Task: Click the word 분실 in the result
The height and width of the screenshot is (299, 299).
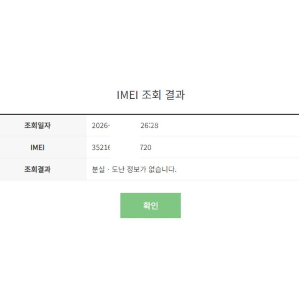Action: tap(98, 169)
